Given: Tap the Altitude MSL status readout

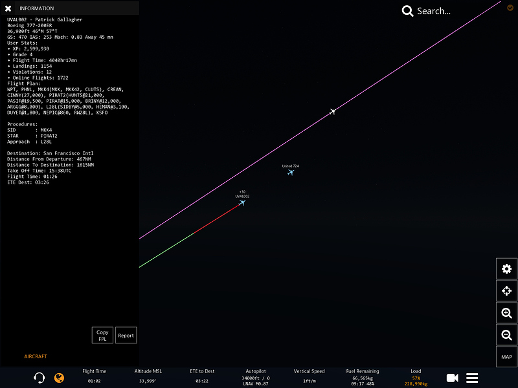Looking at the screenshot, I should click(x=148, y=376).
